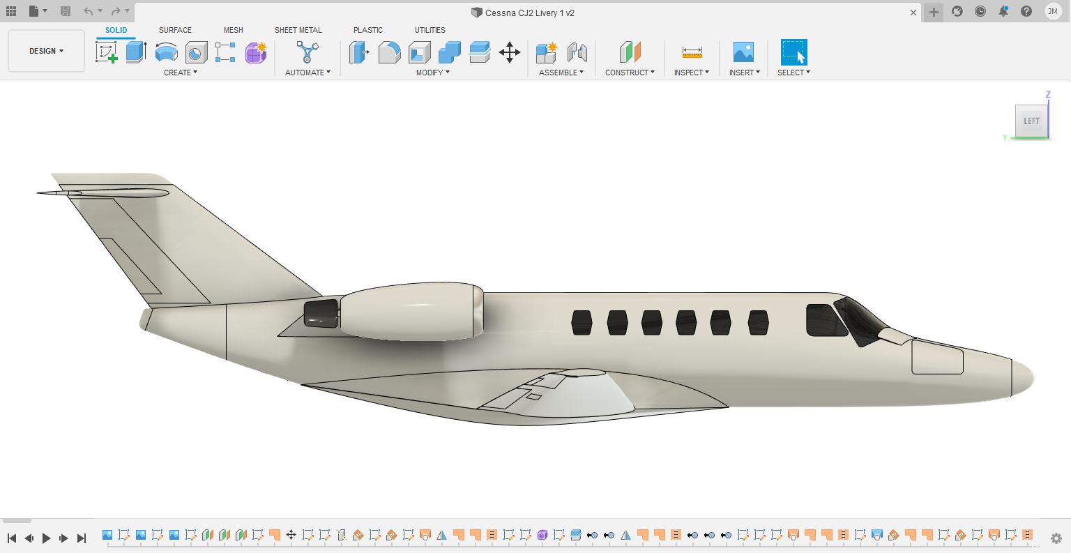Expand the AUTOMATE menu

click(x=307, y=73)
